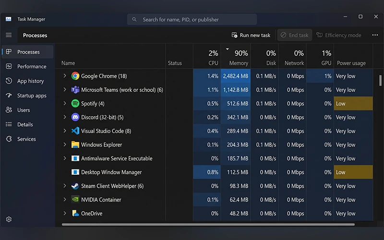Click Run new task button
Image resolution: width=384 pixels, height=240 pixels.
pos(251,35)
